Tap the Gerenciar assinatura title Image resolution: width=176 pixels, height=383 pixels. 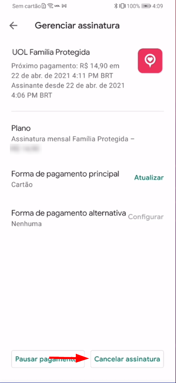(x=77, y=26)
